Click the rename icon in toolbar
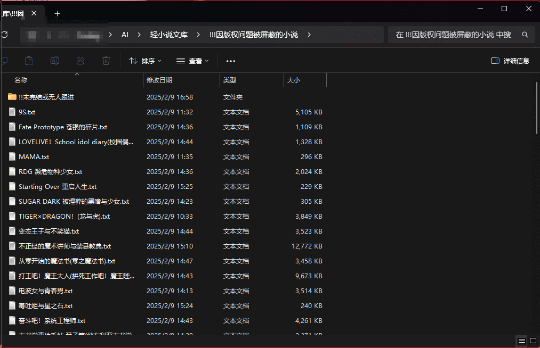The image size is (540, 348). pyautogui.click(x=54, y=61)
